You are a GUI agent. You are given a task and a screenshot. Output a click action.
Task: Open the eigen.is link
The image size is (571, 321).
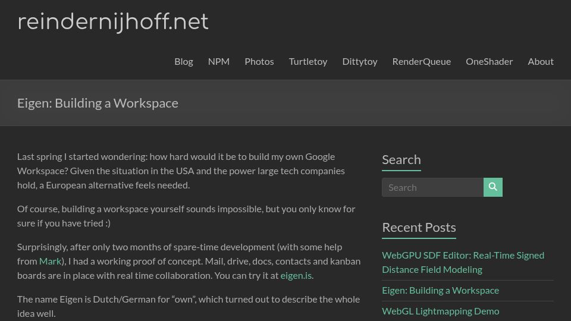pyautogui.click(x=296, y=275)
